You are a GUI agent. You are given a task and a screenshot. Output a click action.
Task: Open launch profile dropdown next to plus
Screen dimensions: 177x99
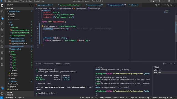[x=166, y=64]
